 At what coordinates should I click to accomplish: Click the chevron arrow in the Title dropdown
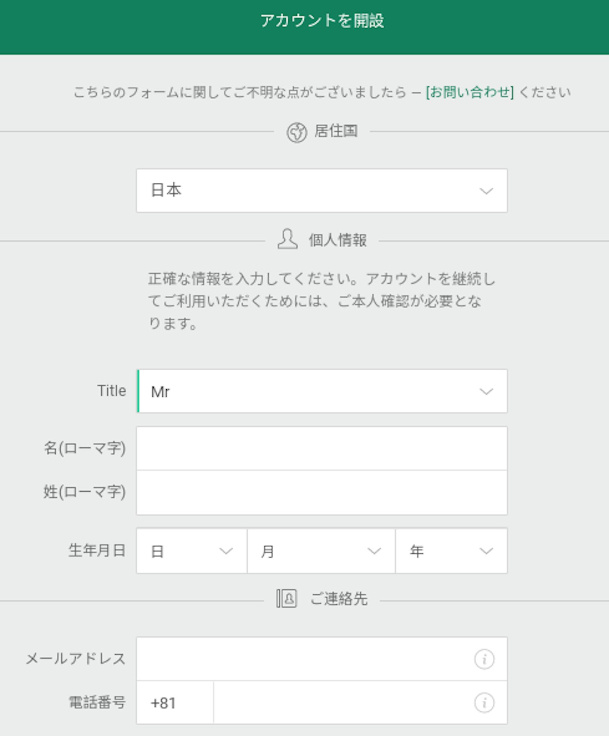coord(486,392)
